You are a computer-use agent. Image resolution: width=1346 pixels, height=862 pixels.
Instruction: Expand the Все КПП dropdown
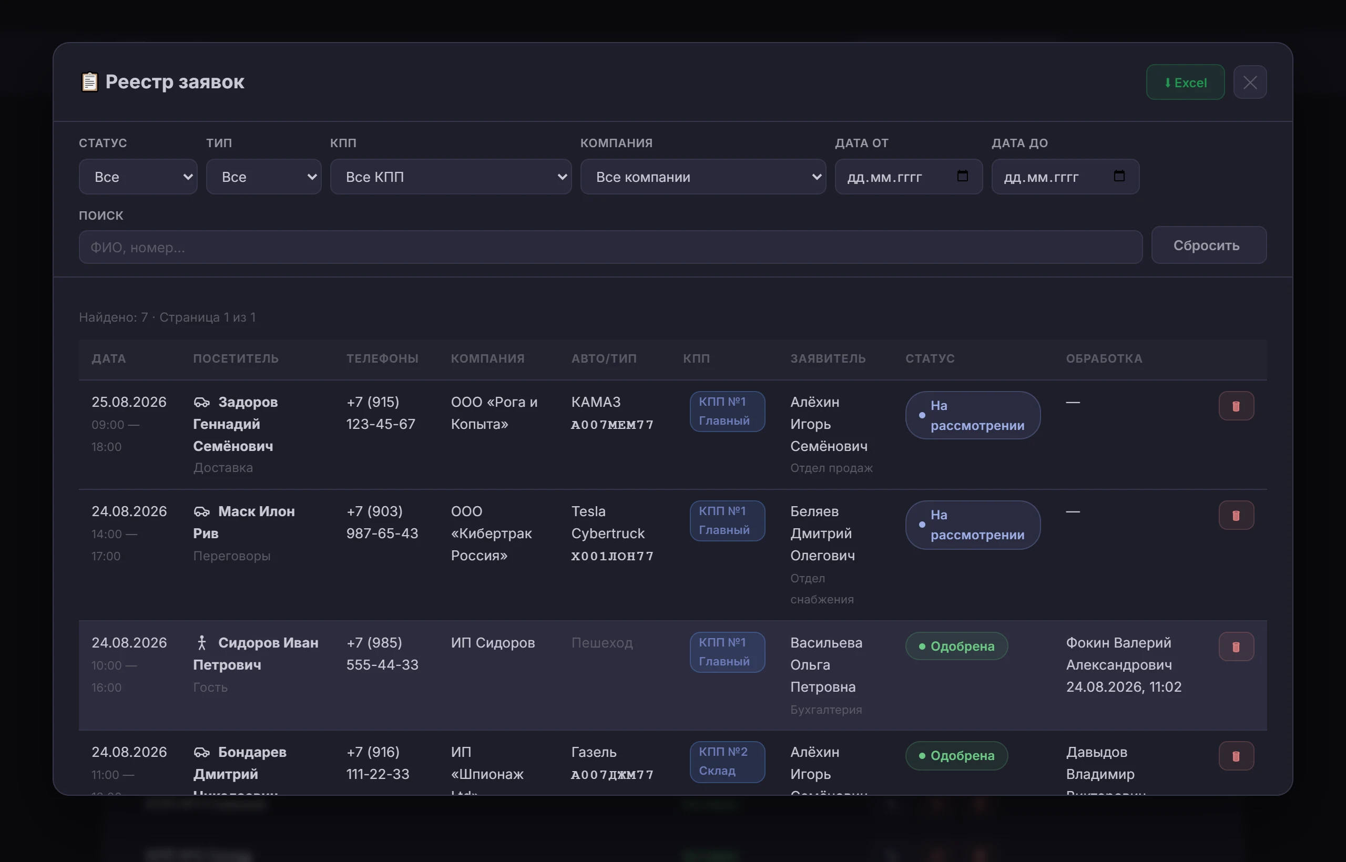tap(450, 176)
